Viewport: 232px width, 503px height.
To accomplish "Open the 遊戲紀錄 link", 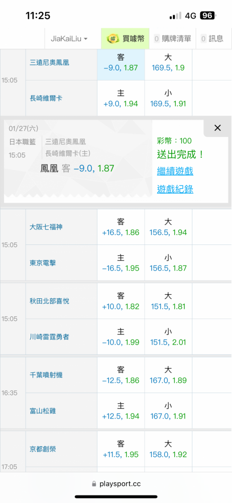I will tap(175, 189).
